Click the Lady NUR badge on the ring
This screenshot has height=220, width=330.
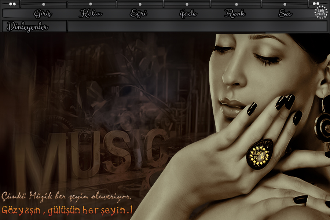(259, 154)
